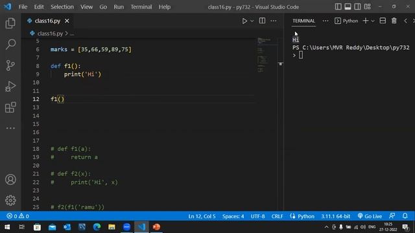Run the Python file with play button
Viewport: 415px width, 233px height.
[x=244, y=21]
